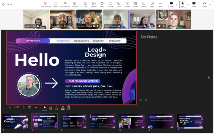Select Juvan Nortje's video tile

tap(63, 19)
